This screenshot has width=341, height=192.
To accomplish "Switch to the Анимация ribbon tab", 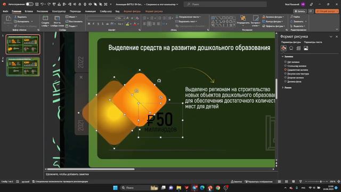I will coord(90,11).
